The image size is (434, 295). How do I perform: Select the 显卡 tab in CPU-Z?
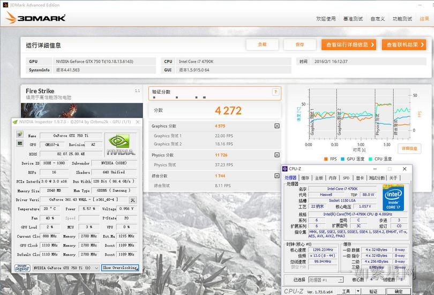coord(360,178)
